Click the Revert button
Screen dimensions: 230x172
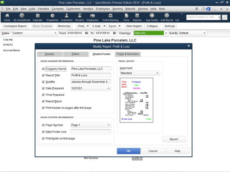(x=174, y=139)
